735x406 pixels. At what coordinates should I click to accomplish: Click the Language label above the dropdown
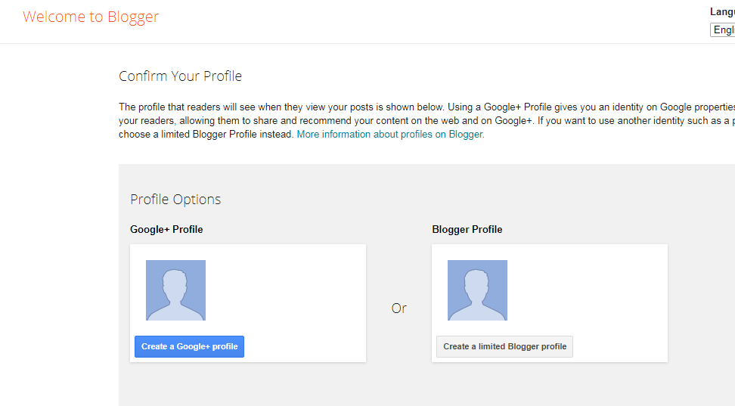tap(722, 12)
